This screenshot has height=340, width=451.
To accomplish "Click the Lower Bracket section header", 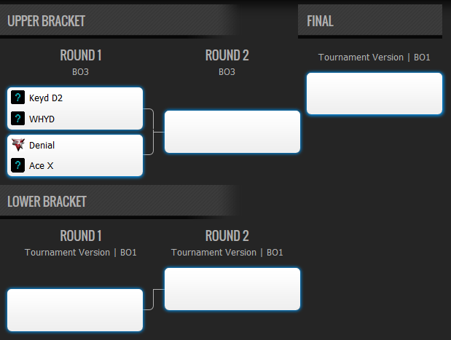I will [47, 202].
